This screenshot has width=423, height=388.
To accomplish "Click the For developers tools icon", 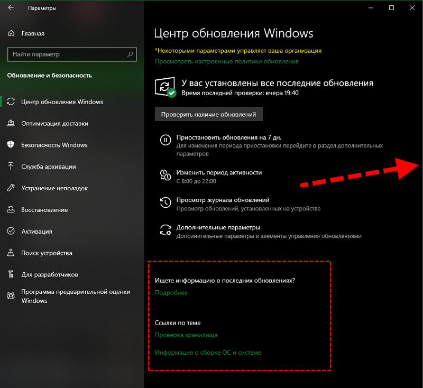I will [11, 274].
